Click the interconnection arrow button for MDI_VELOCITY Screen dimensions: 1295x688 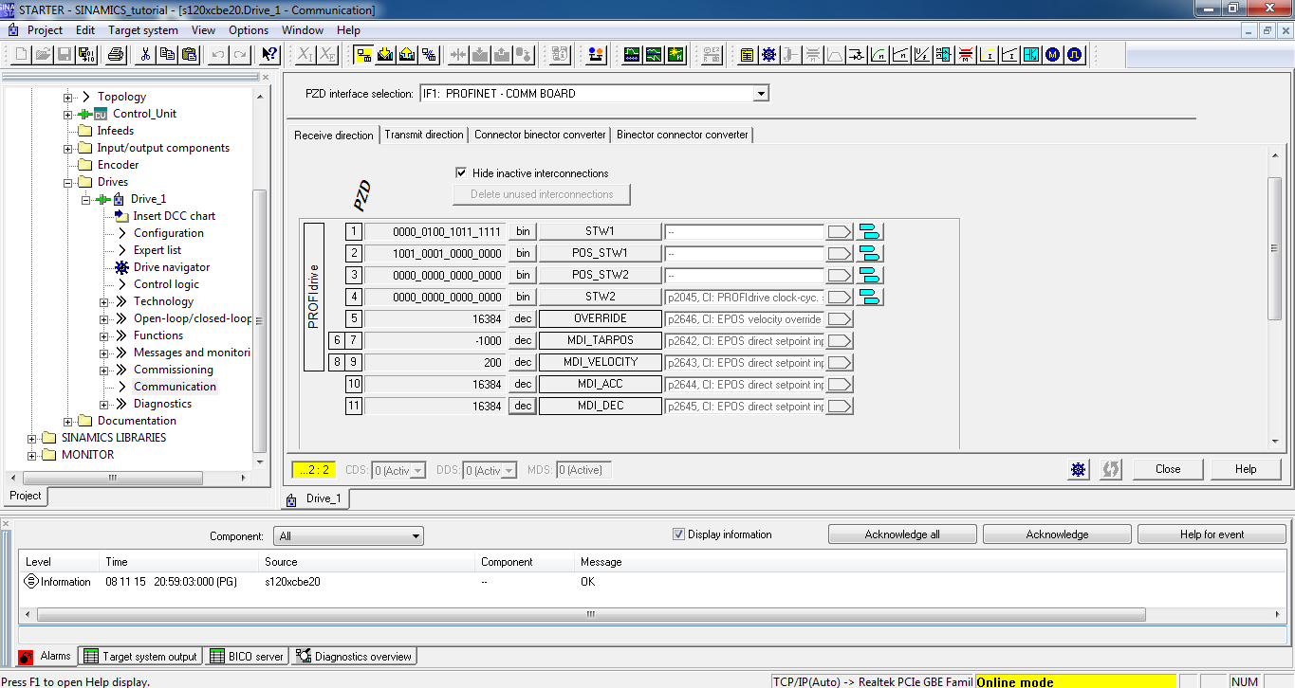(840, 362)
